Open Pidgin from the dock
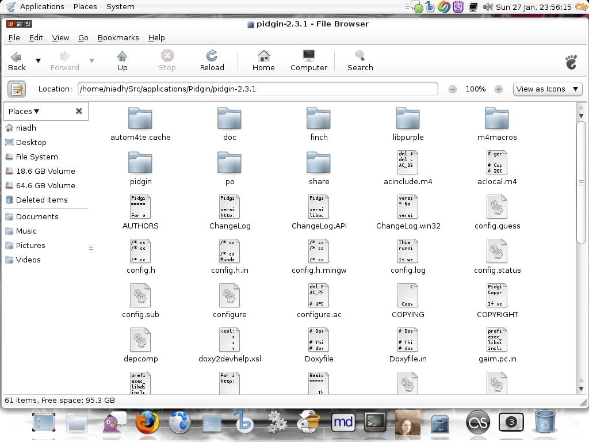The image size is (589, 442). click(x=114, y=422)
